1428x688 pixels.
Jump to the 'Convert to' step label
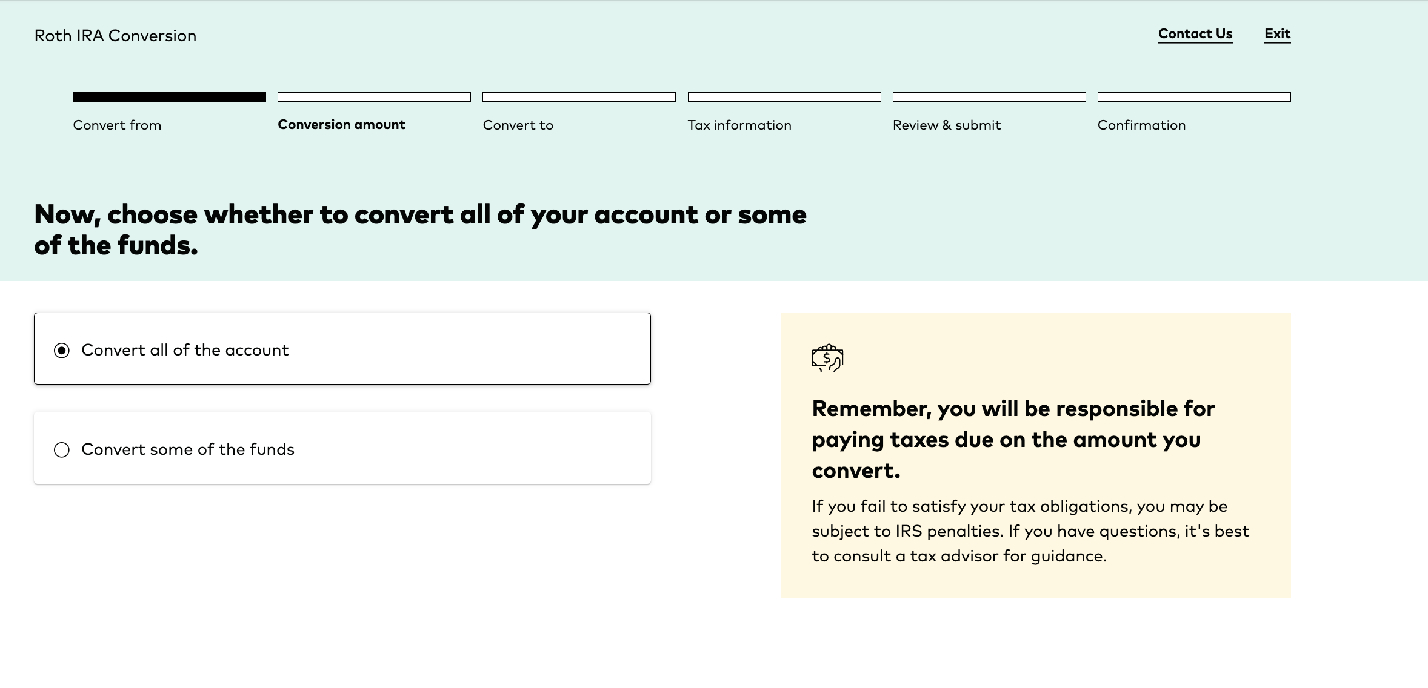pyautogui.click(x=518, y=125)
